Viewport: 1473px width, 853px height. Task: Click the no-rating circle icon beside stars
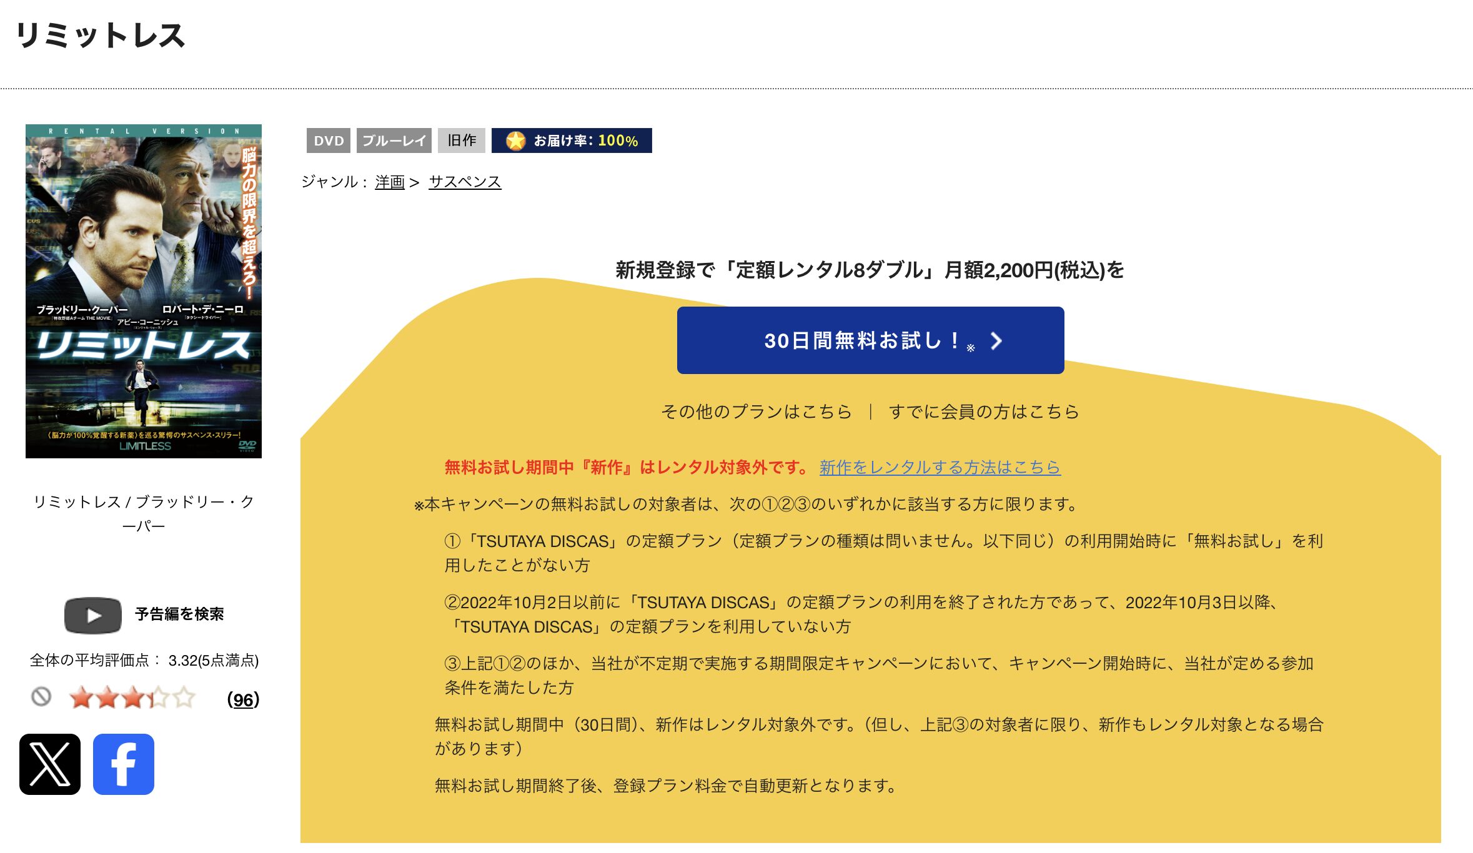tap(41, 696)
